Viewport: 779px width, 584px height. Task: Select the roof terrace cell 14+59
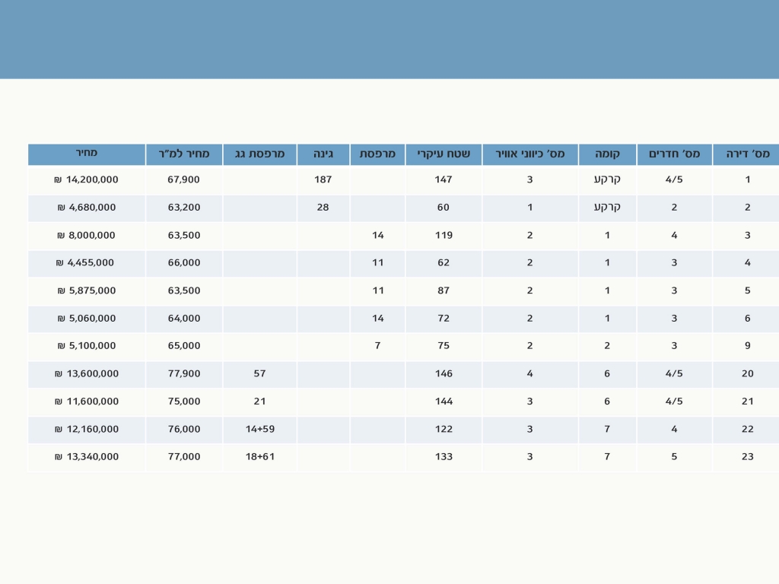[x=259, y=429]
